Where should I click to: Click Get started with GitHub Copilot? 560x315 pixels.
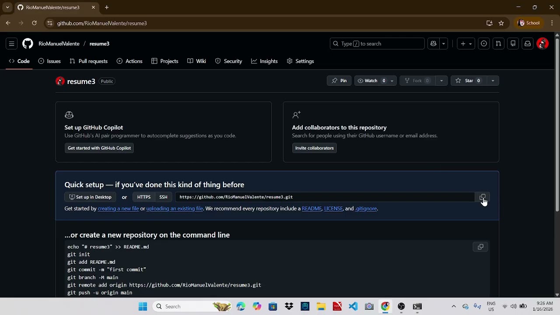(99, 148)
